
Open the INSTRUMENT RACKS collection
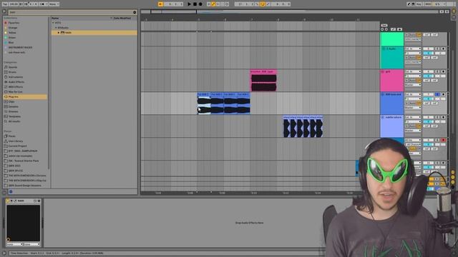pos(21,48)
